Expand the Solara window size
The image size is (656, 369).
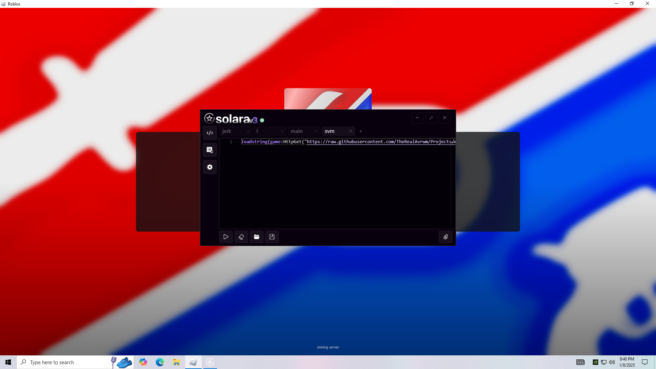tap(431, 118)
